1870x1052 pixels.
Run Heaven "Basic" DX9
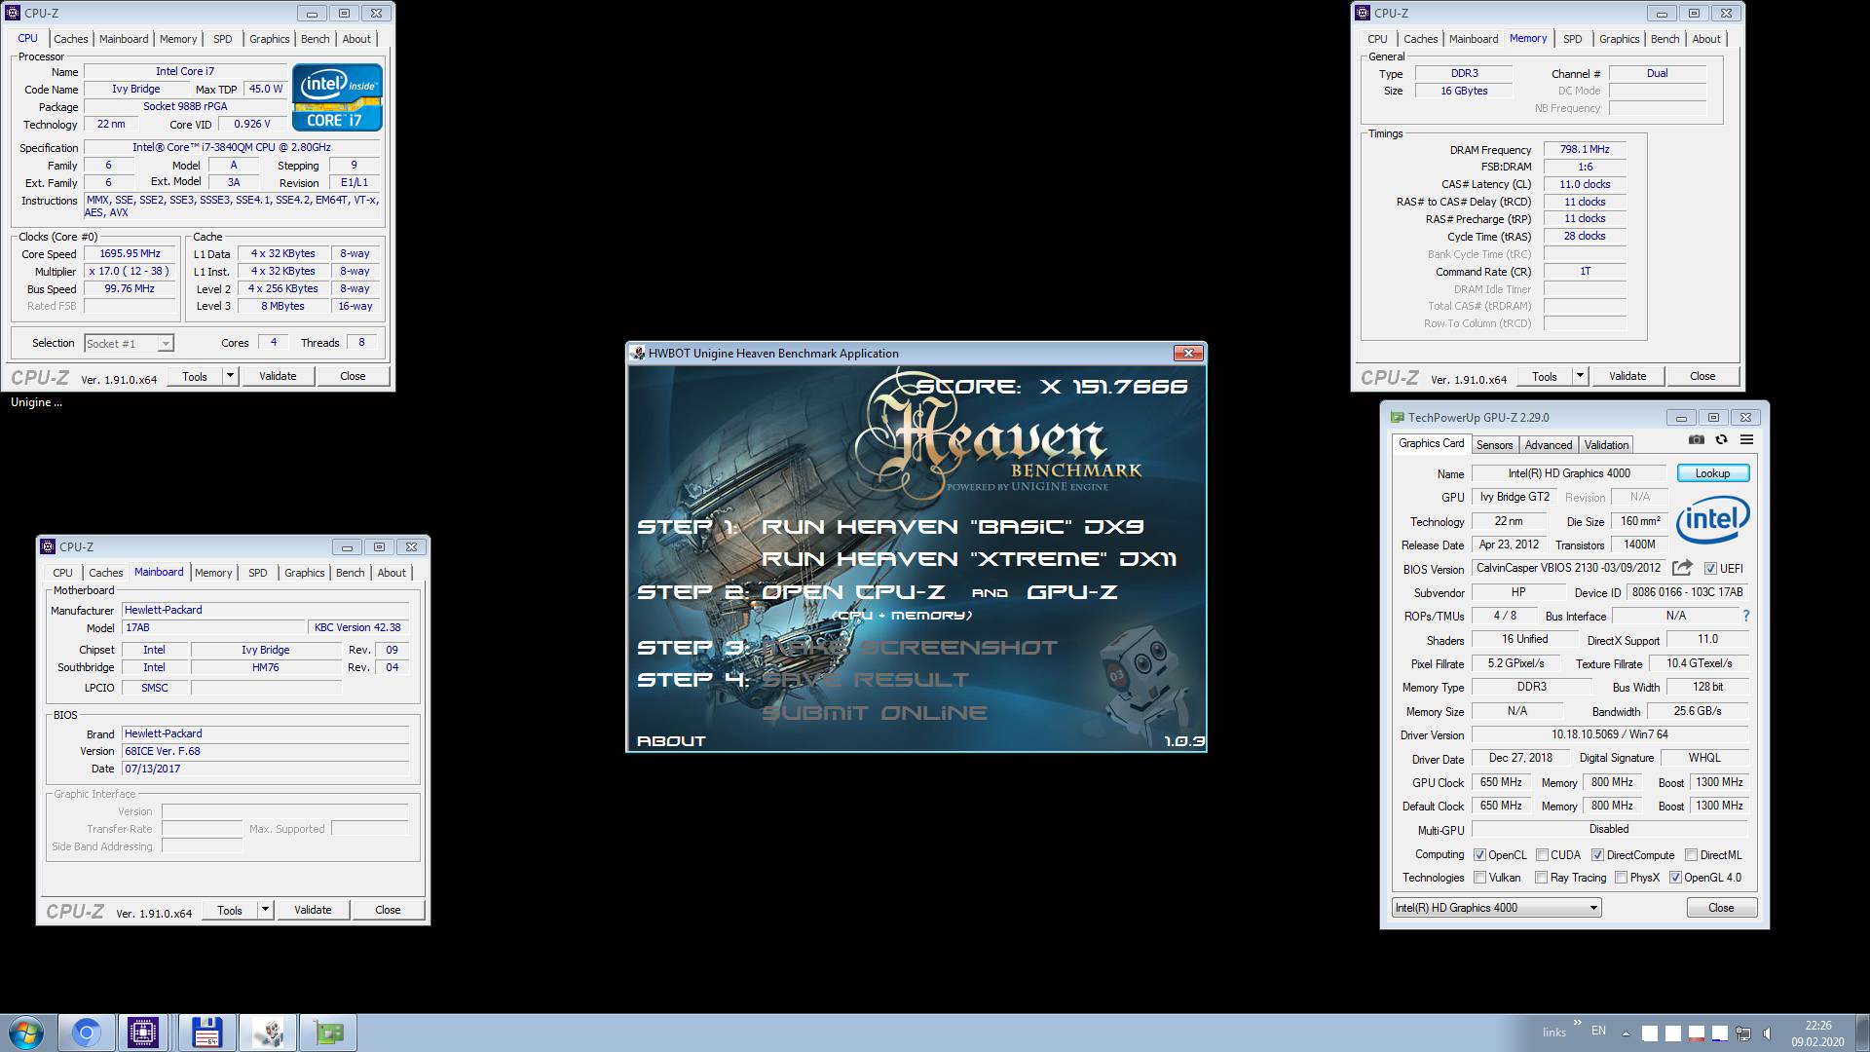952,527
